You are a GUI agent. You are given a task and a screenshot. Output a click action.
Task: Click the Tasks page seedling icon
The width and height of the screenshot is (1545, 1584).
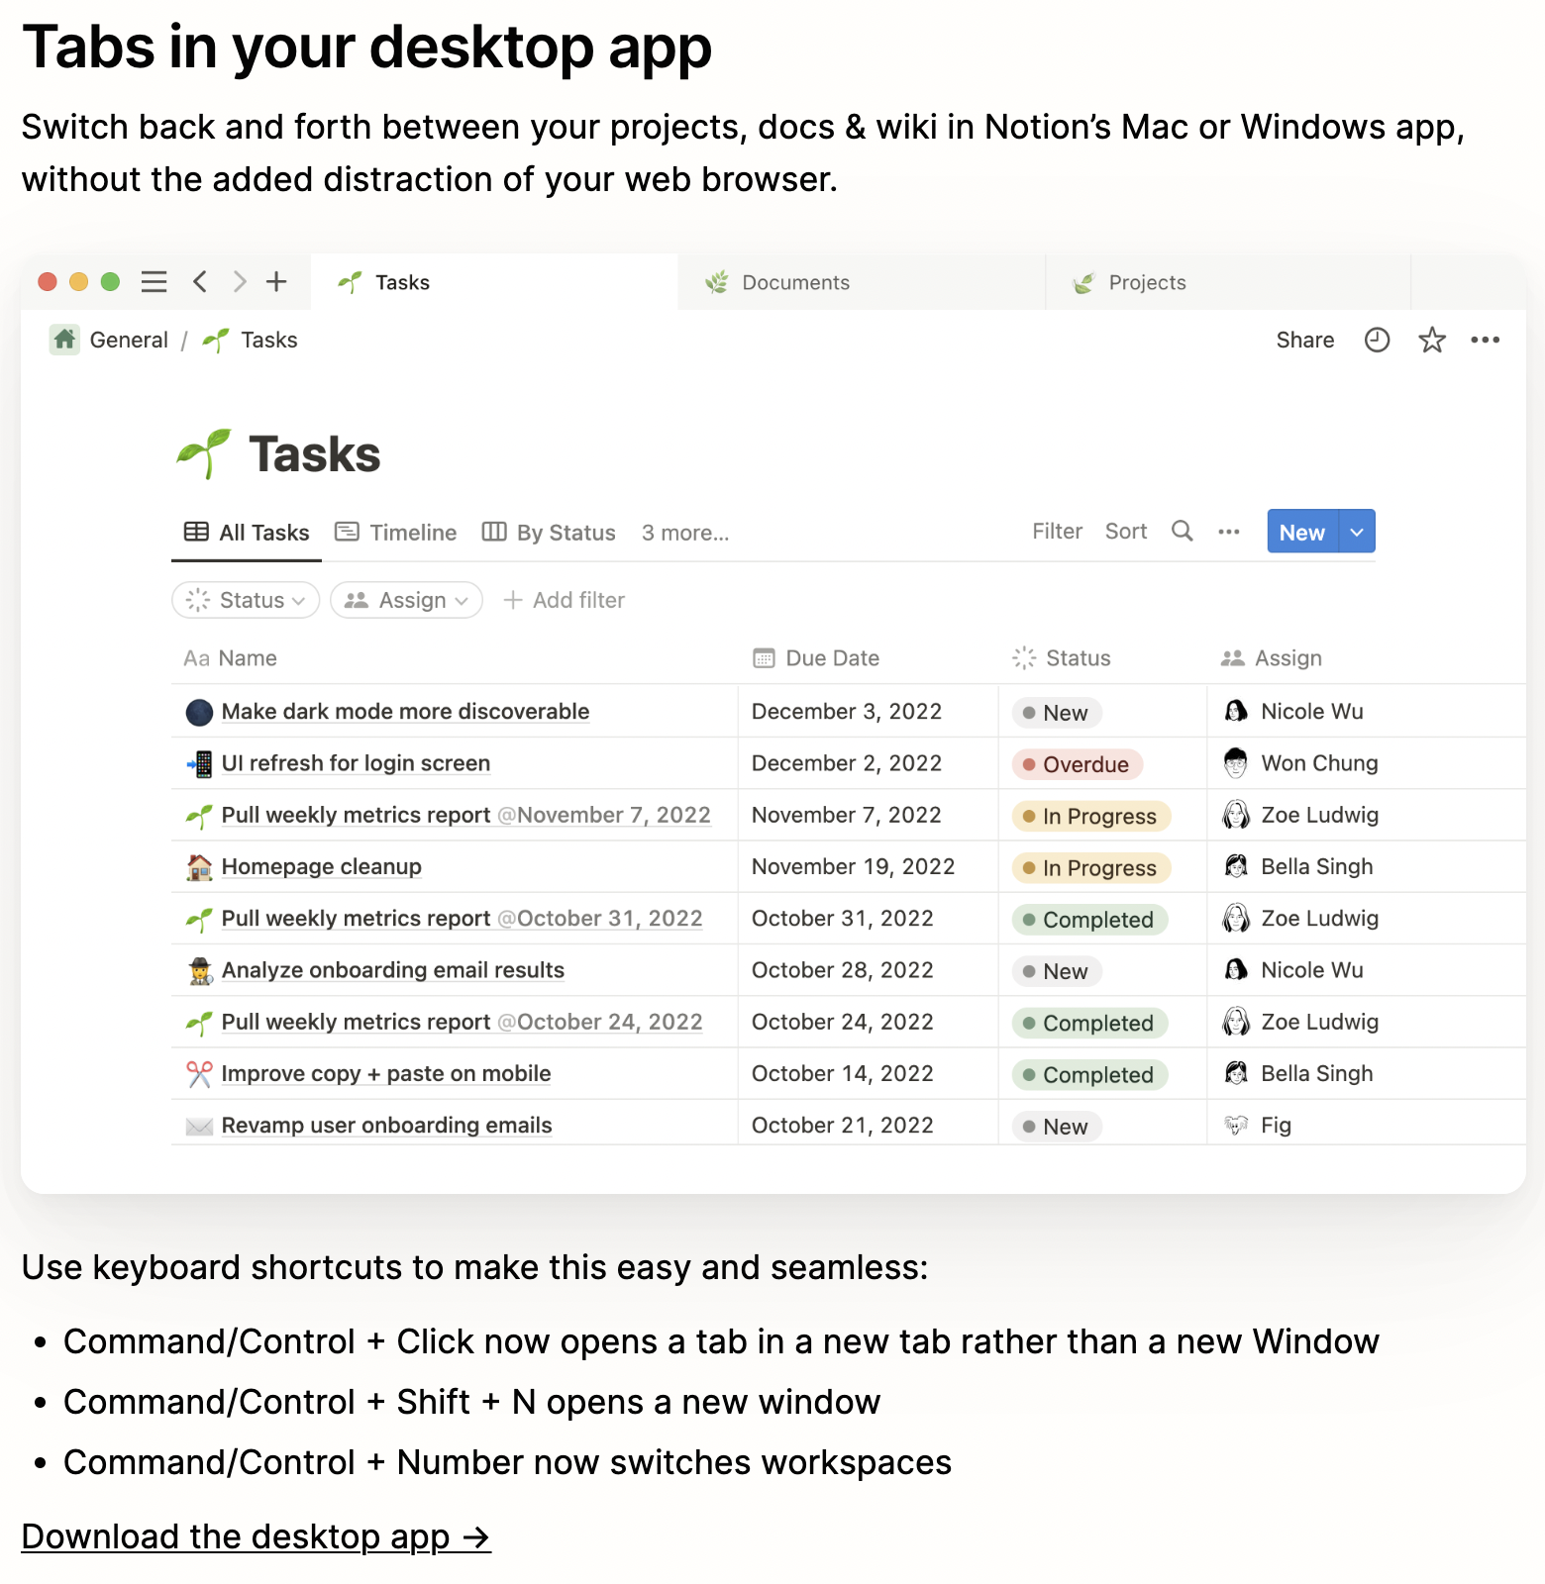(x=204, y=454)
